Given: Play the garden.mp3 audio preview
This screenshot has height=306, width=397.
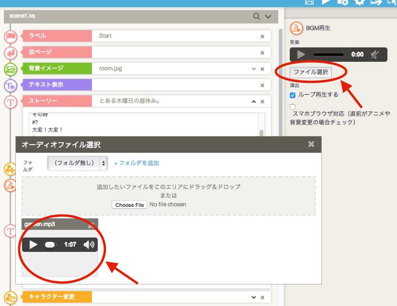Looking at the screenshot, I should 33,245.
